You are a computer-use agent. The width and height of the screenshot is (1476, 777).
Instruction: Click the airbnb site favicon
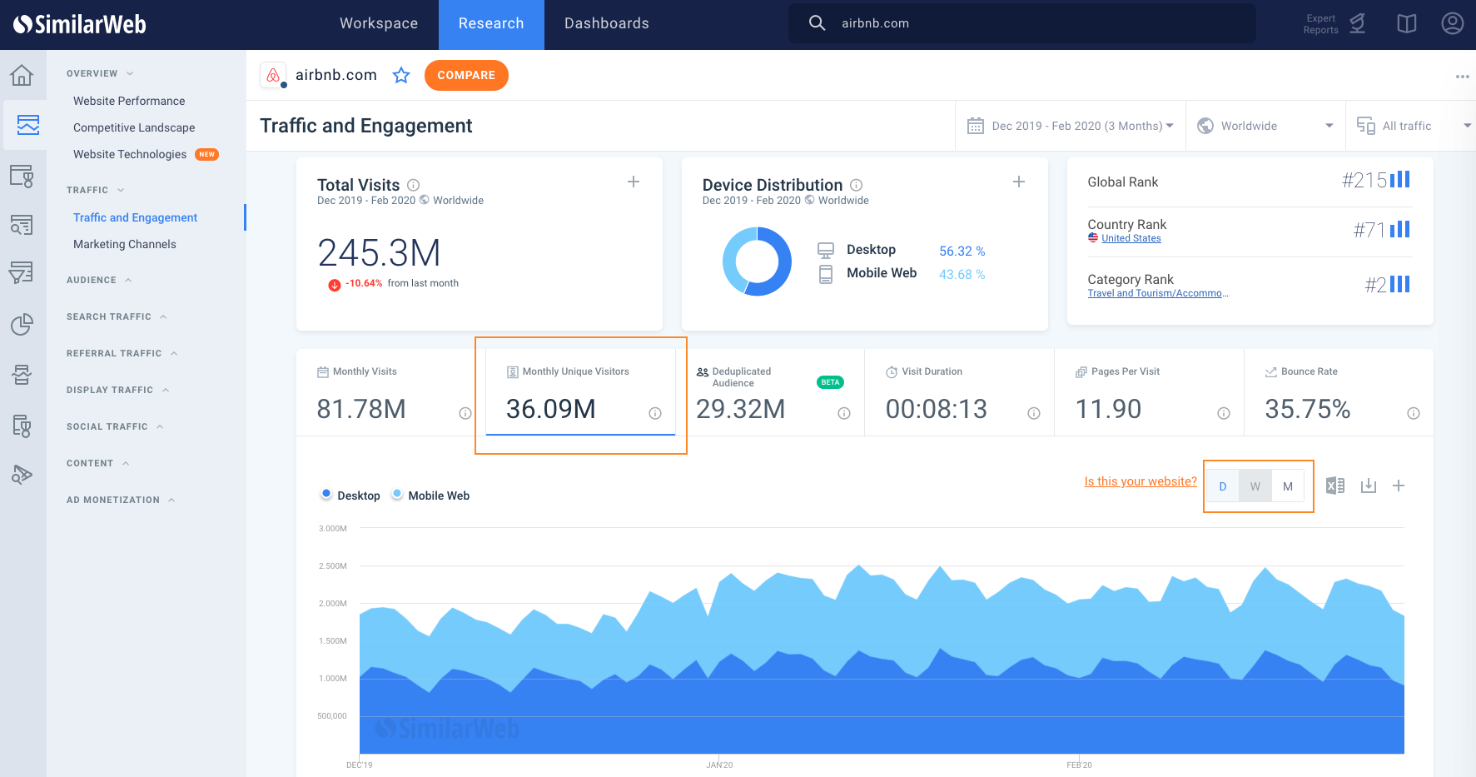[273, 75]
